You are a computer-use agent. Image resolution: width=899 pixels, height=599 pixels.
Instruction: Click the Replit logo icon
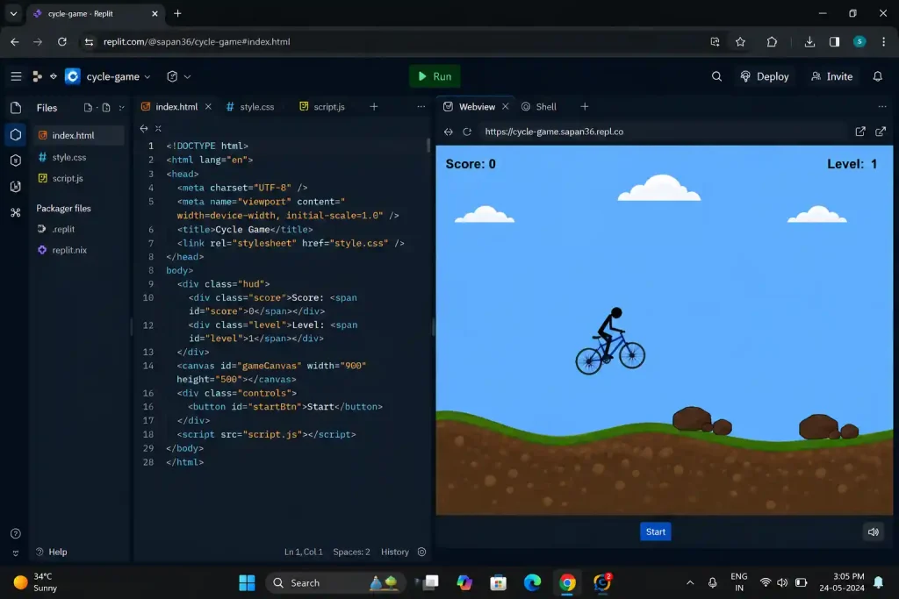tap(37, 76)
